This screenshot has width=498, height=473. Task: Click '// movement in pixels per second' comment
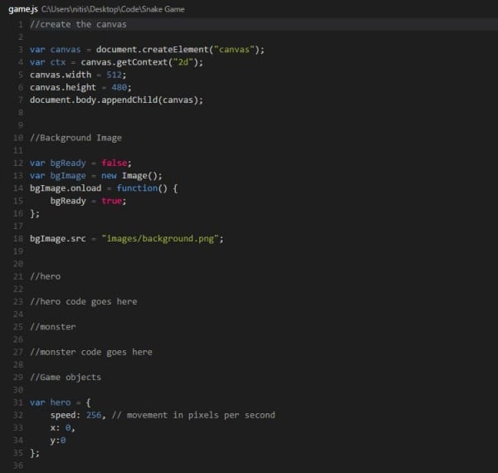tap(193, 415)
